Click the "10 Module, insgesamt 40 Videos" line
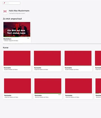This screenshot has width=101, height=118. pos(11,41)
